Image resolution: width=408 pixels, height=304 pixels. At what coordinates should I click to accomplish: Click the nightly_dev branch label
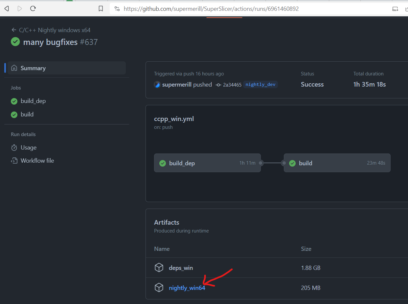[260, 84]
